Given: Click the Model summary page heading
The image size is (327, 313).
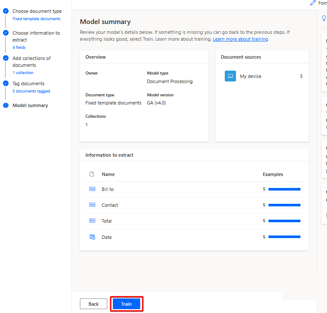Looking at the screenshot, I should [x=105, y=22].
